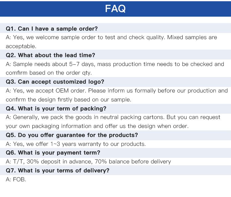Screen dimensions: 231x197
Task: Choose Q6 payment term question
Action: [x=53, y=153]
